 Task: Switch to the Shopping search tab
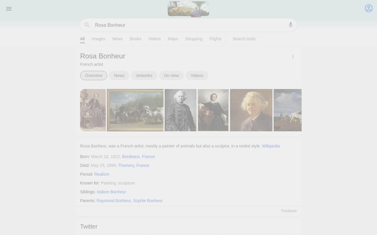[194, 39]
